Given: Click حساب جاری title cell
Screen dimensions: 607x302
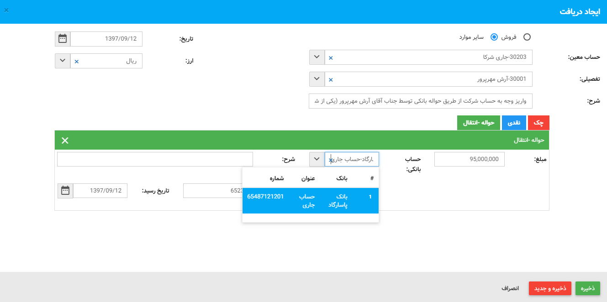Looking at the screenshot, I should 307,201.
